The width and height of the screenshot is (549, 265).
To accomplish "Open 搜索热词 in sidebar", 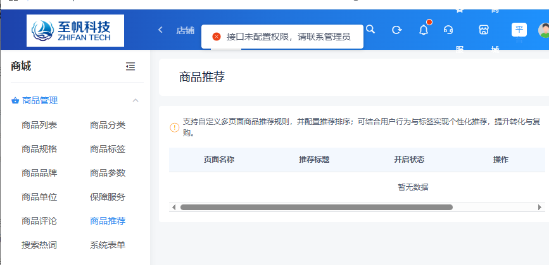I will point(39,245).
